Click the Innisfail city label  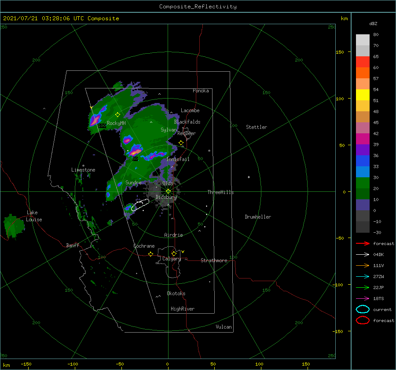(178, 159)
